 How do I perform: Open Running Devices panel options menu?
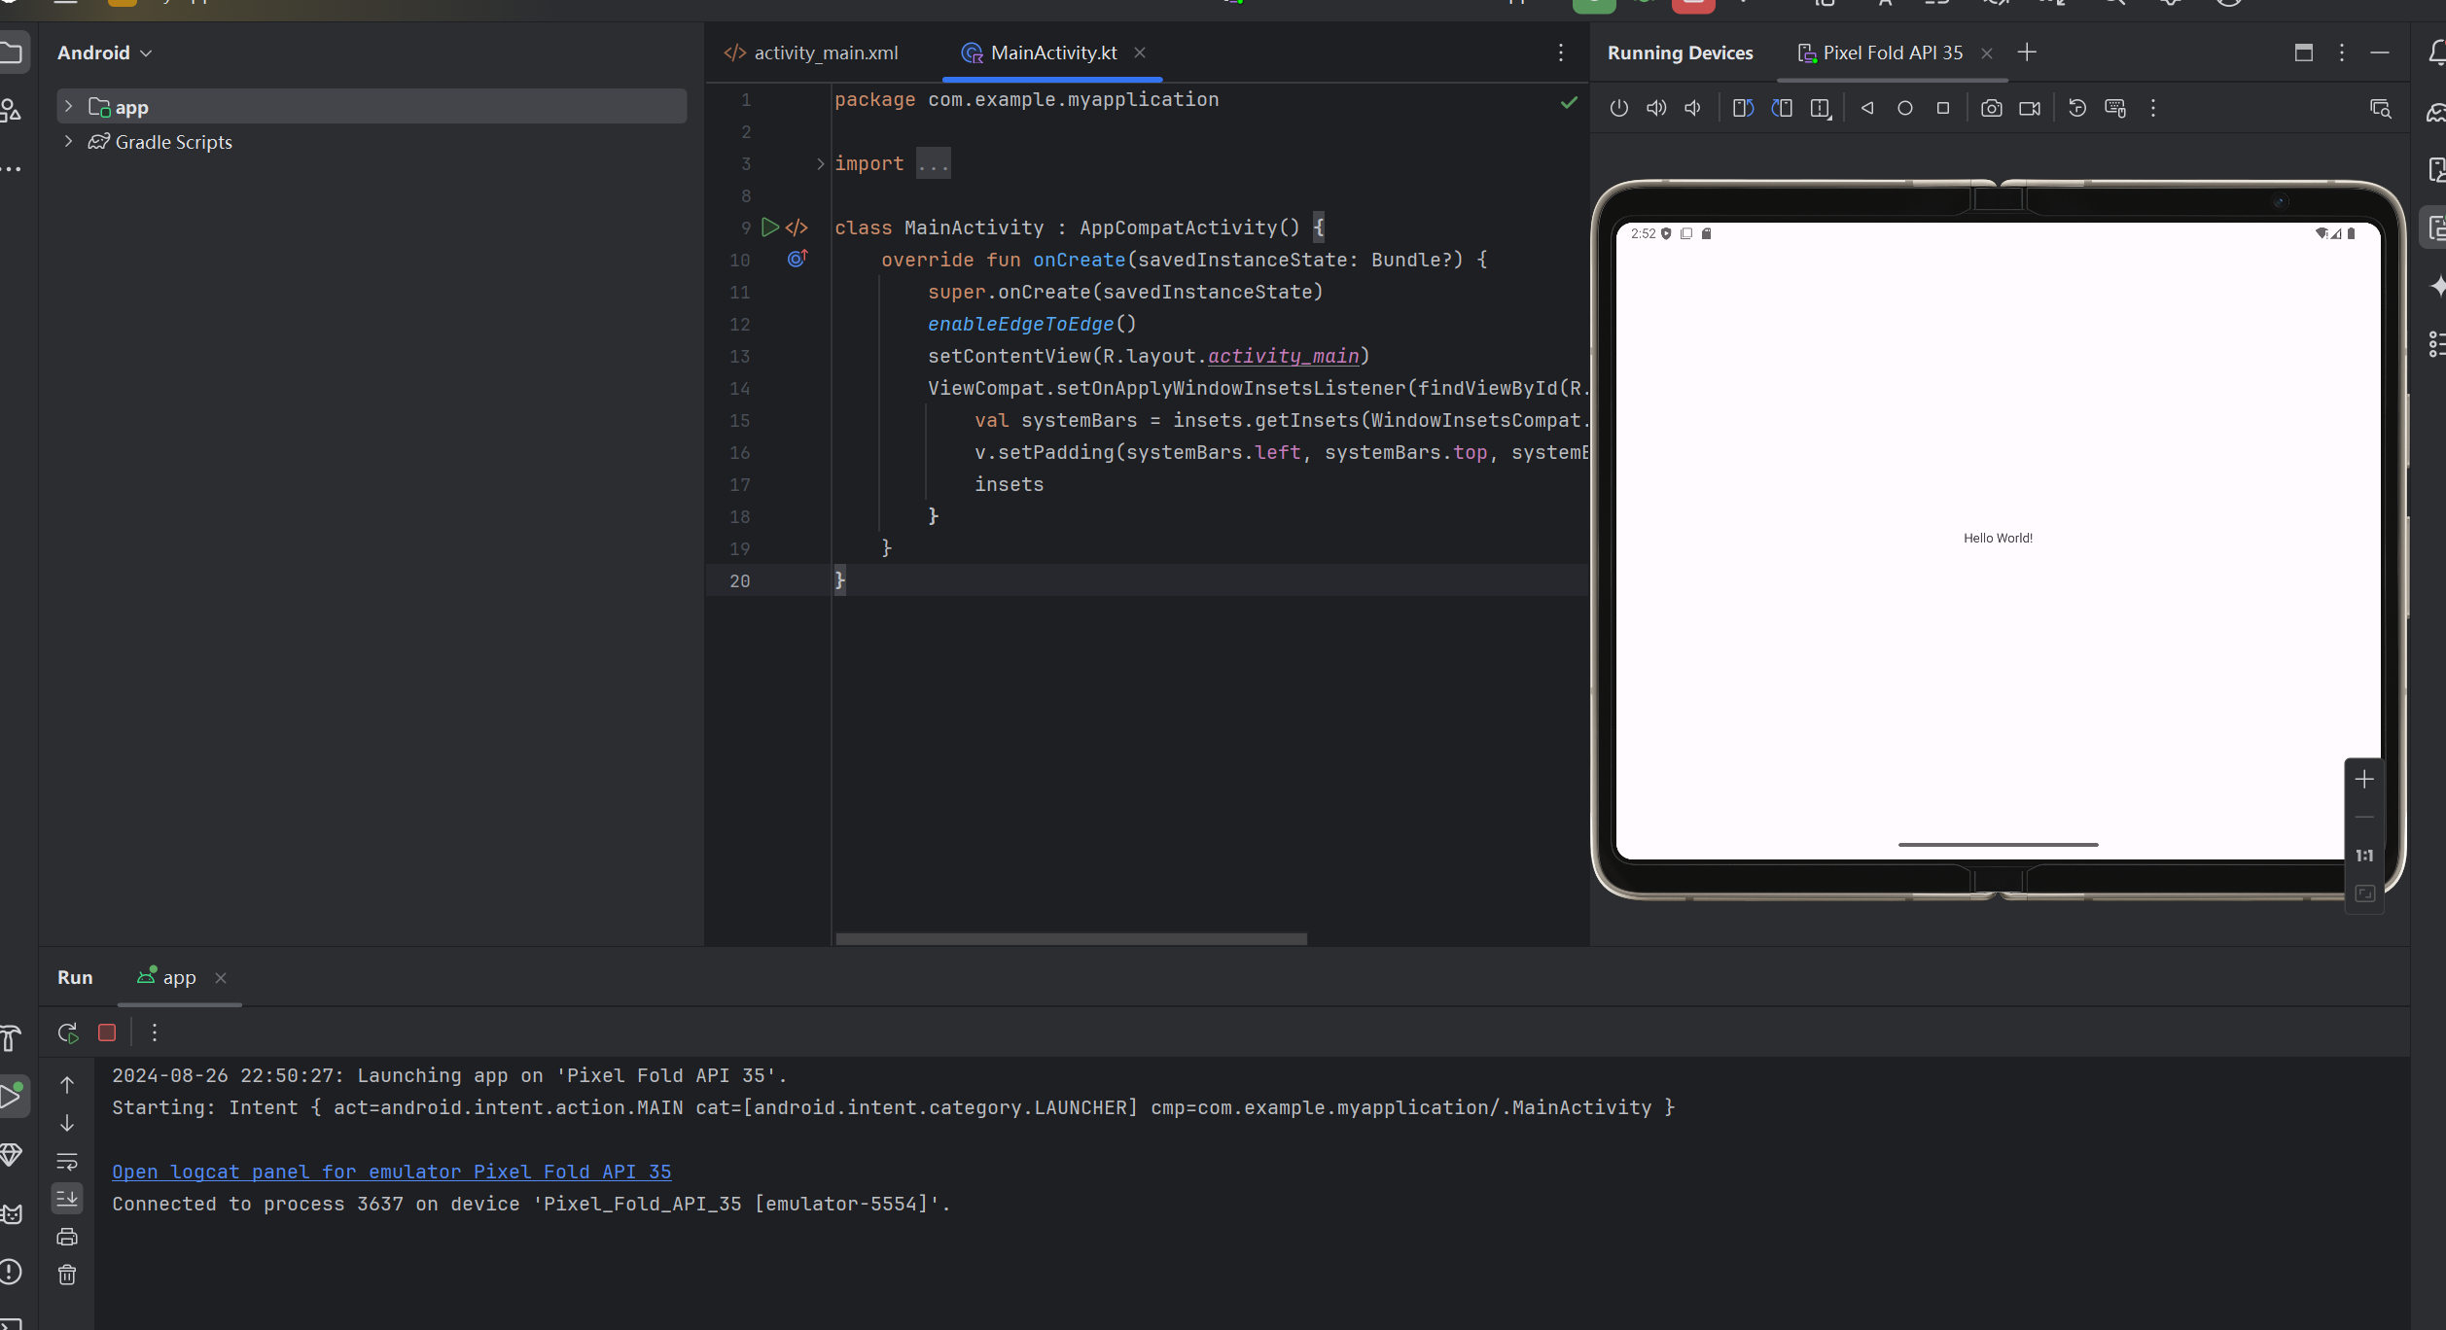click(2342, 52)
